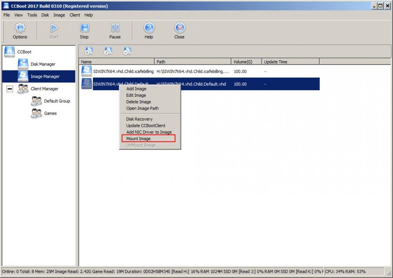Viewport: 393px width, 278px height.
Task: Open the Tools menu
Action: (32, 15)
